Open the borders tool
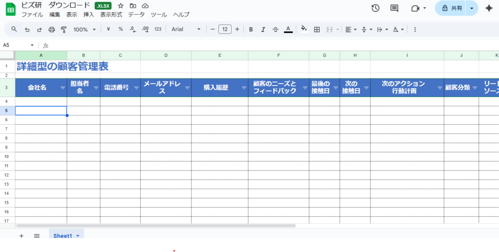The height and width of the screenshot is (252, 499). tap(317, 29)
